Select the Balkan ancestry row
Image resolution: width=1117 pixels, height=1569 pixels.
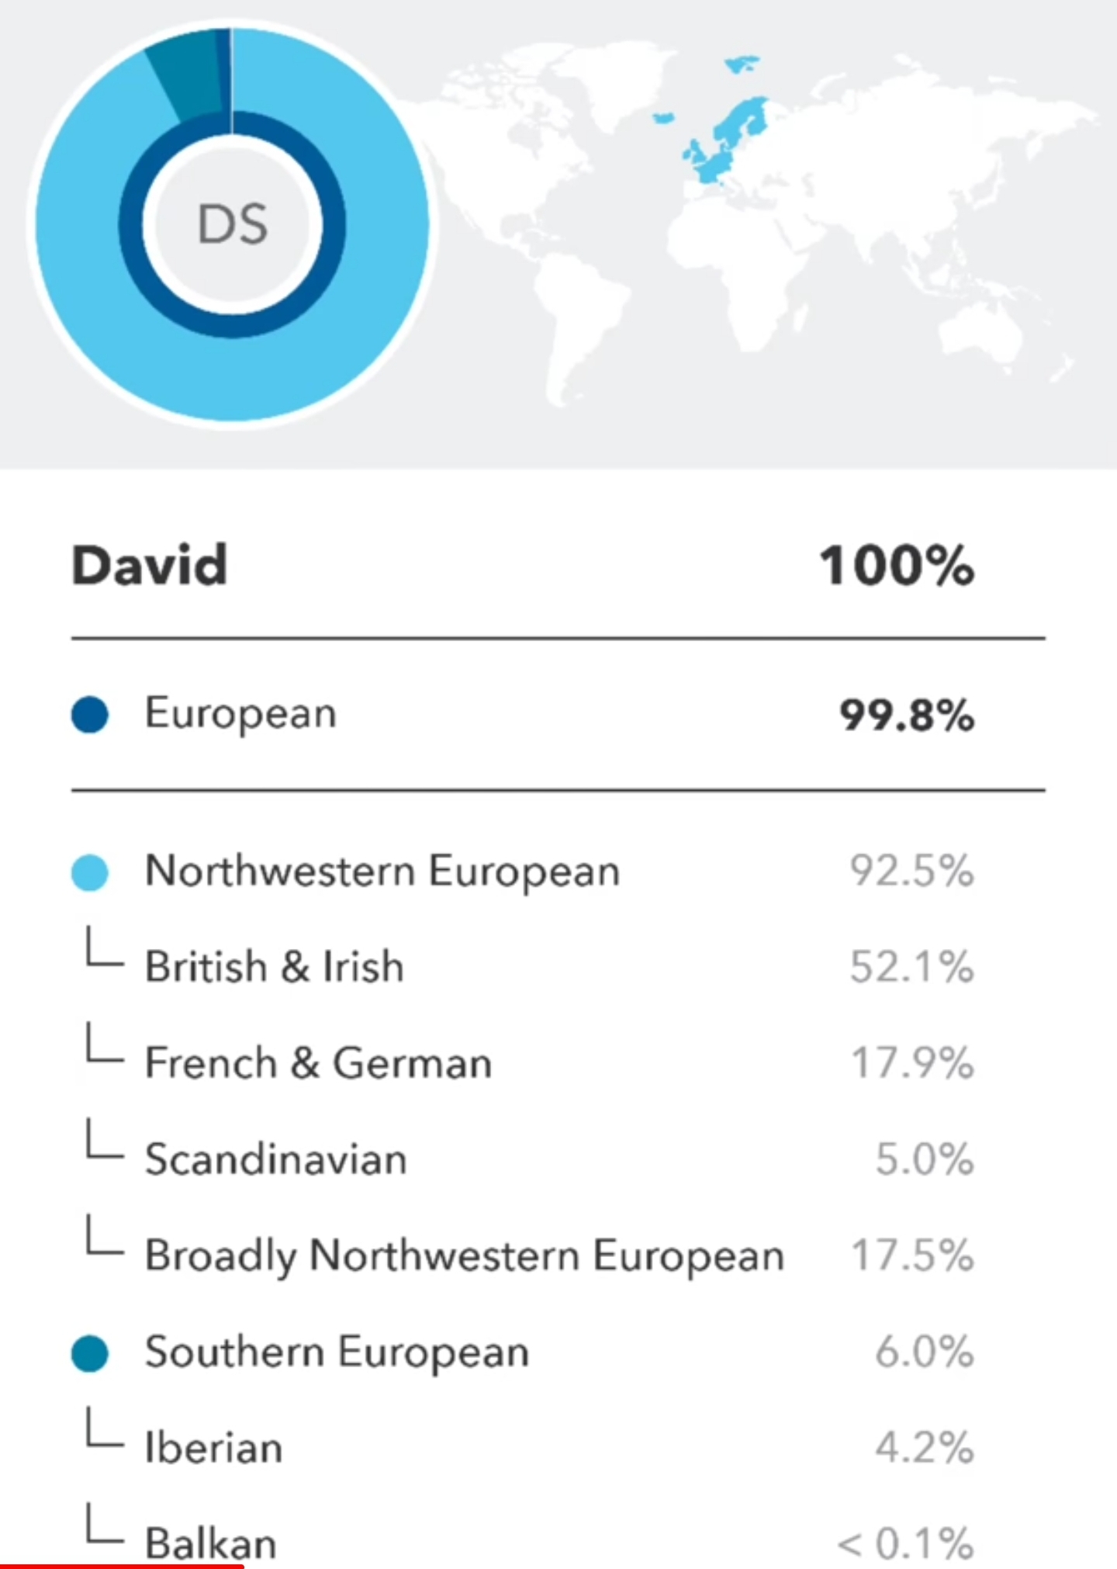(x=210, y=1543)
